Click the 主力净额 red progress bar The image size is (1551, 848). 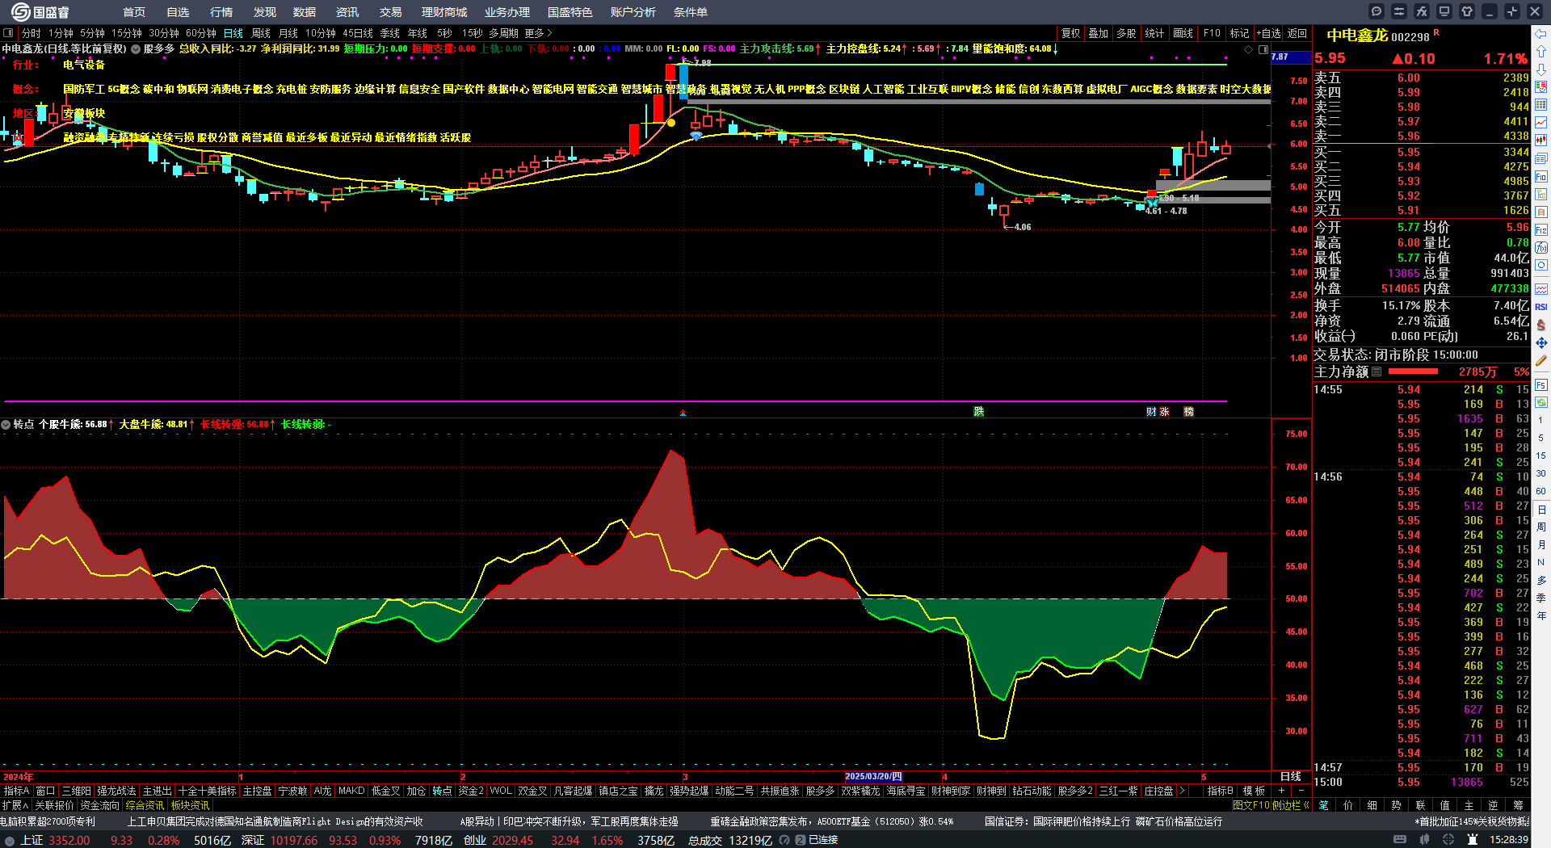click(1413, 372)
